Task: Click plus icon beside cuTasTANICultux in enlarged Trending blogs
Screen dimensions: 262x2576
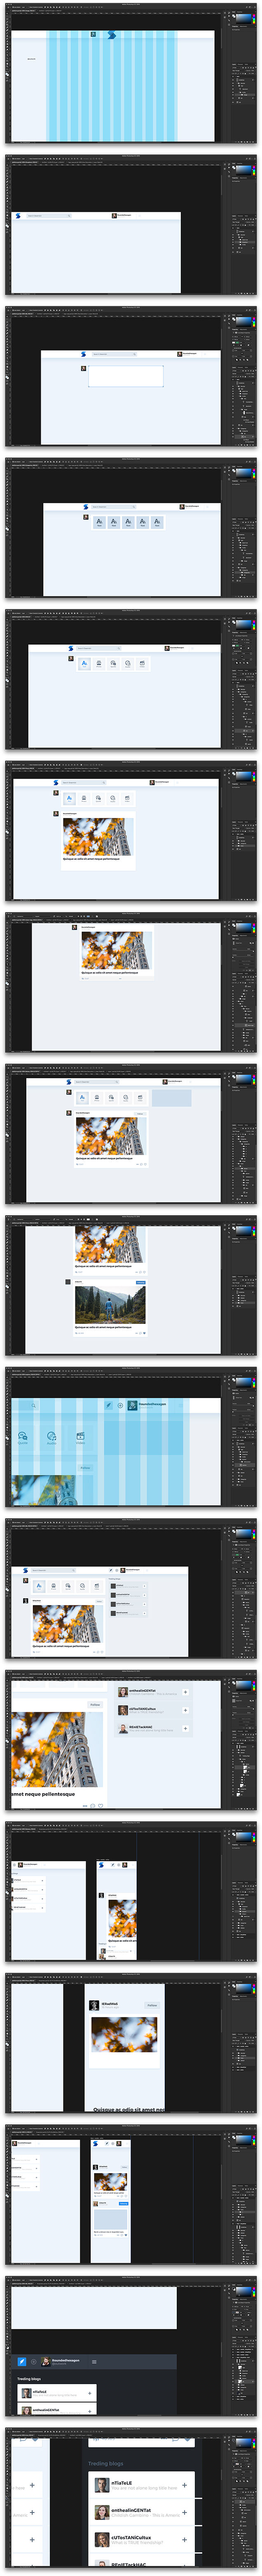Action: (184, 2540)
